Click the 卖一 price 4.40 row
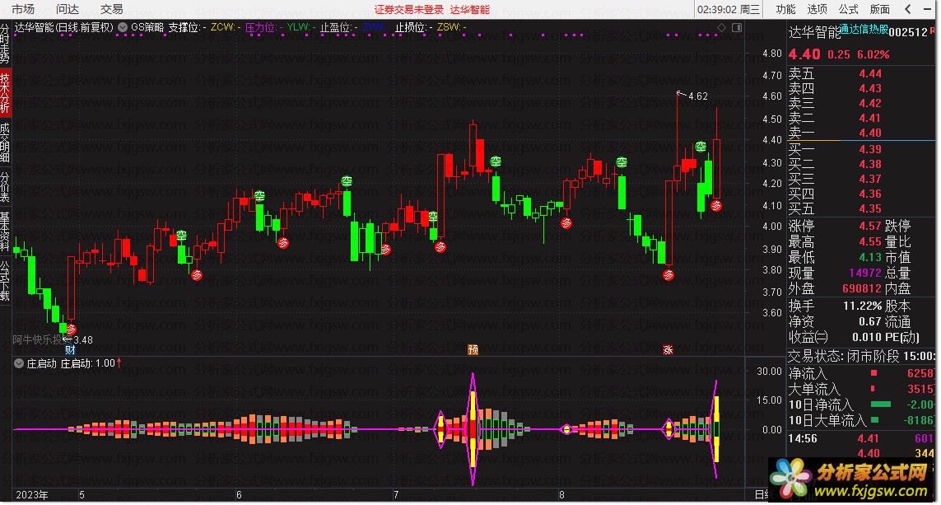The height and width of the screenshot is (505, 941). 860,133
